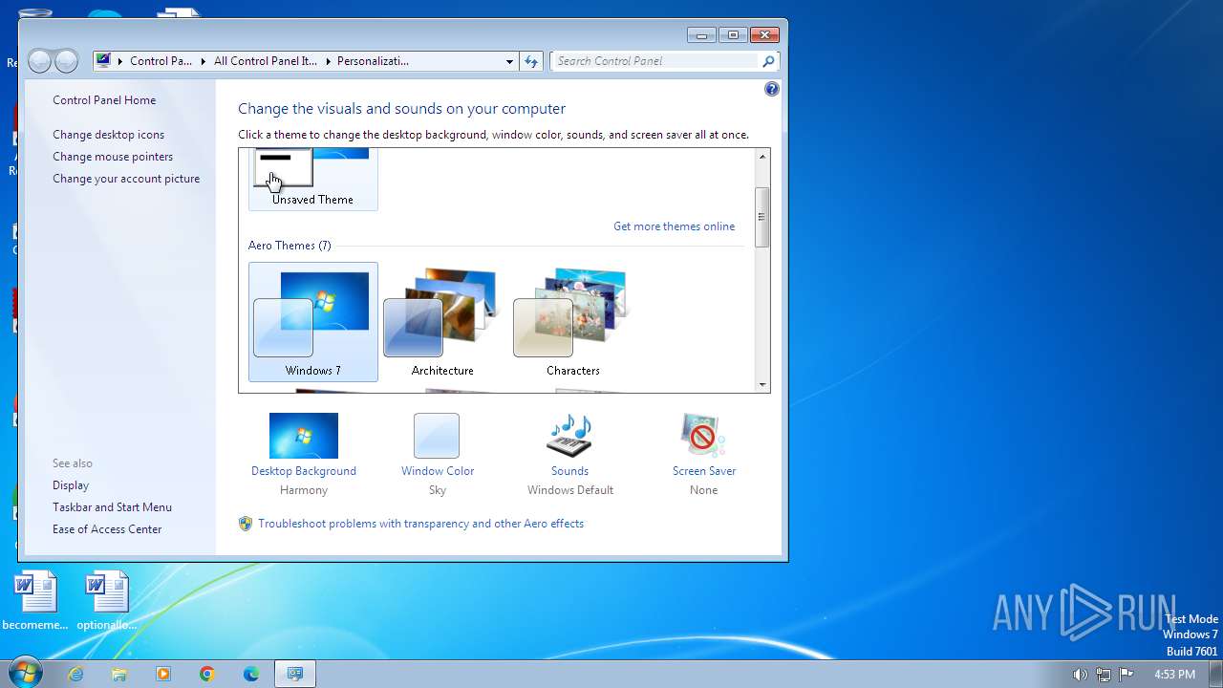Click the taskbar clock showing 4:53 PM

point(1174,674)
